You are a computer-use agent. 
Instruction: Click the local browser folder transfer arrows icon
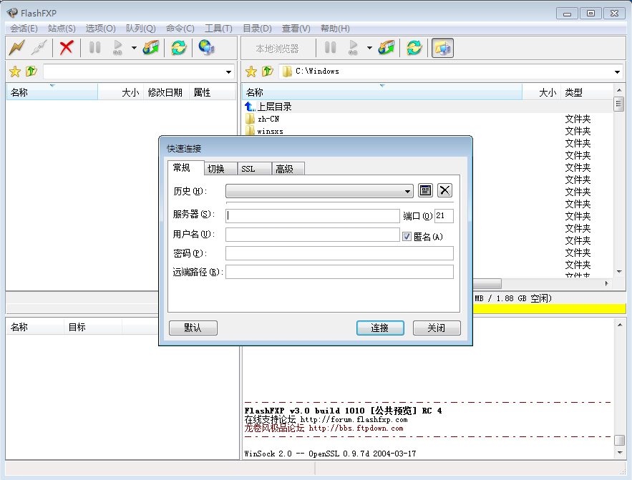click(387, 48)
